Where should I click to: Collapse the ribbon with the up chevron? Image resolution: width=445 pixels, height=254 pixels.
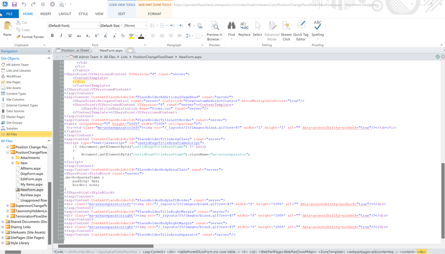point(441,45)
